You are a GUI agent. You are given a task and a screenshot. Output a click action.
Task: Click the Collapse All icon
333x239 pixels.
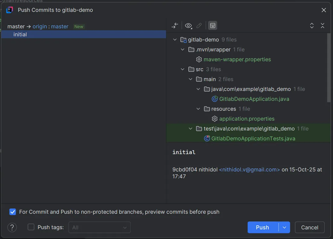click(323, 26)
